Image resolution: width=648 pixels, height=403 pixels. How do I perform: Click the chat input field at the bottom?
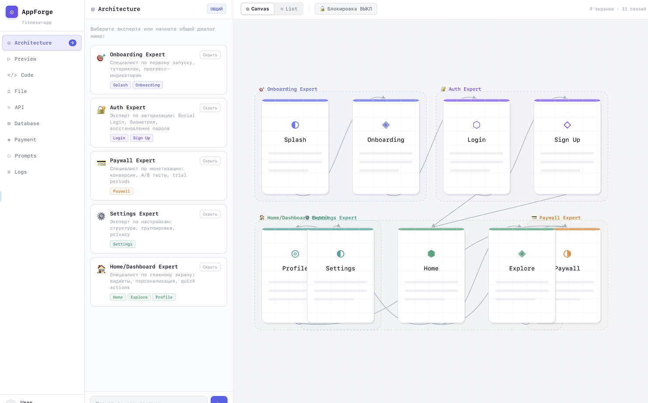point(148,400)
